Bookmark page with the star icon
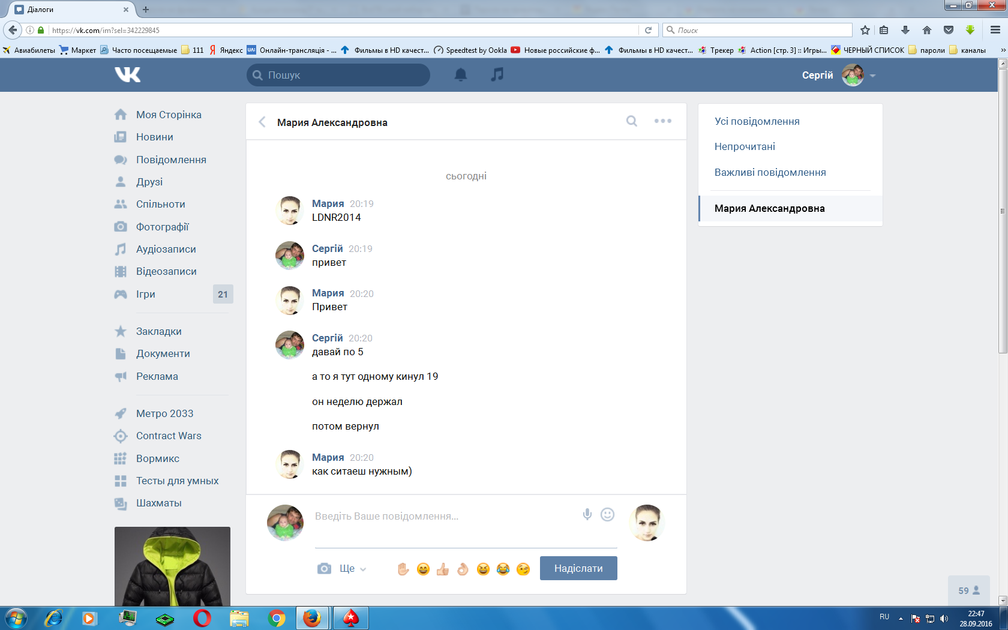Viewport: 1008px width, 630px height. pos(865,30)
